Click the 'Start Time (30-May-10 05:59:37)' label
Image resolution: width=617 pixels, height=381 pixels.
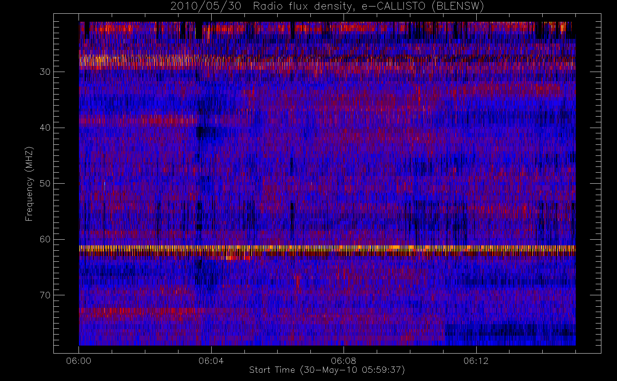coord(327,370)
